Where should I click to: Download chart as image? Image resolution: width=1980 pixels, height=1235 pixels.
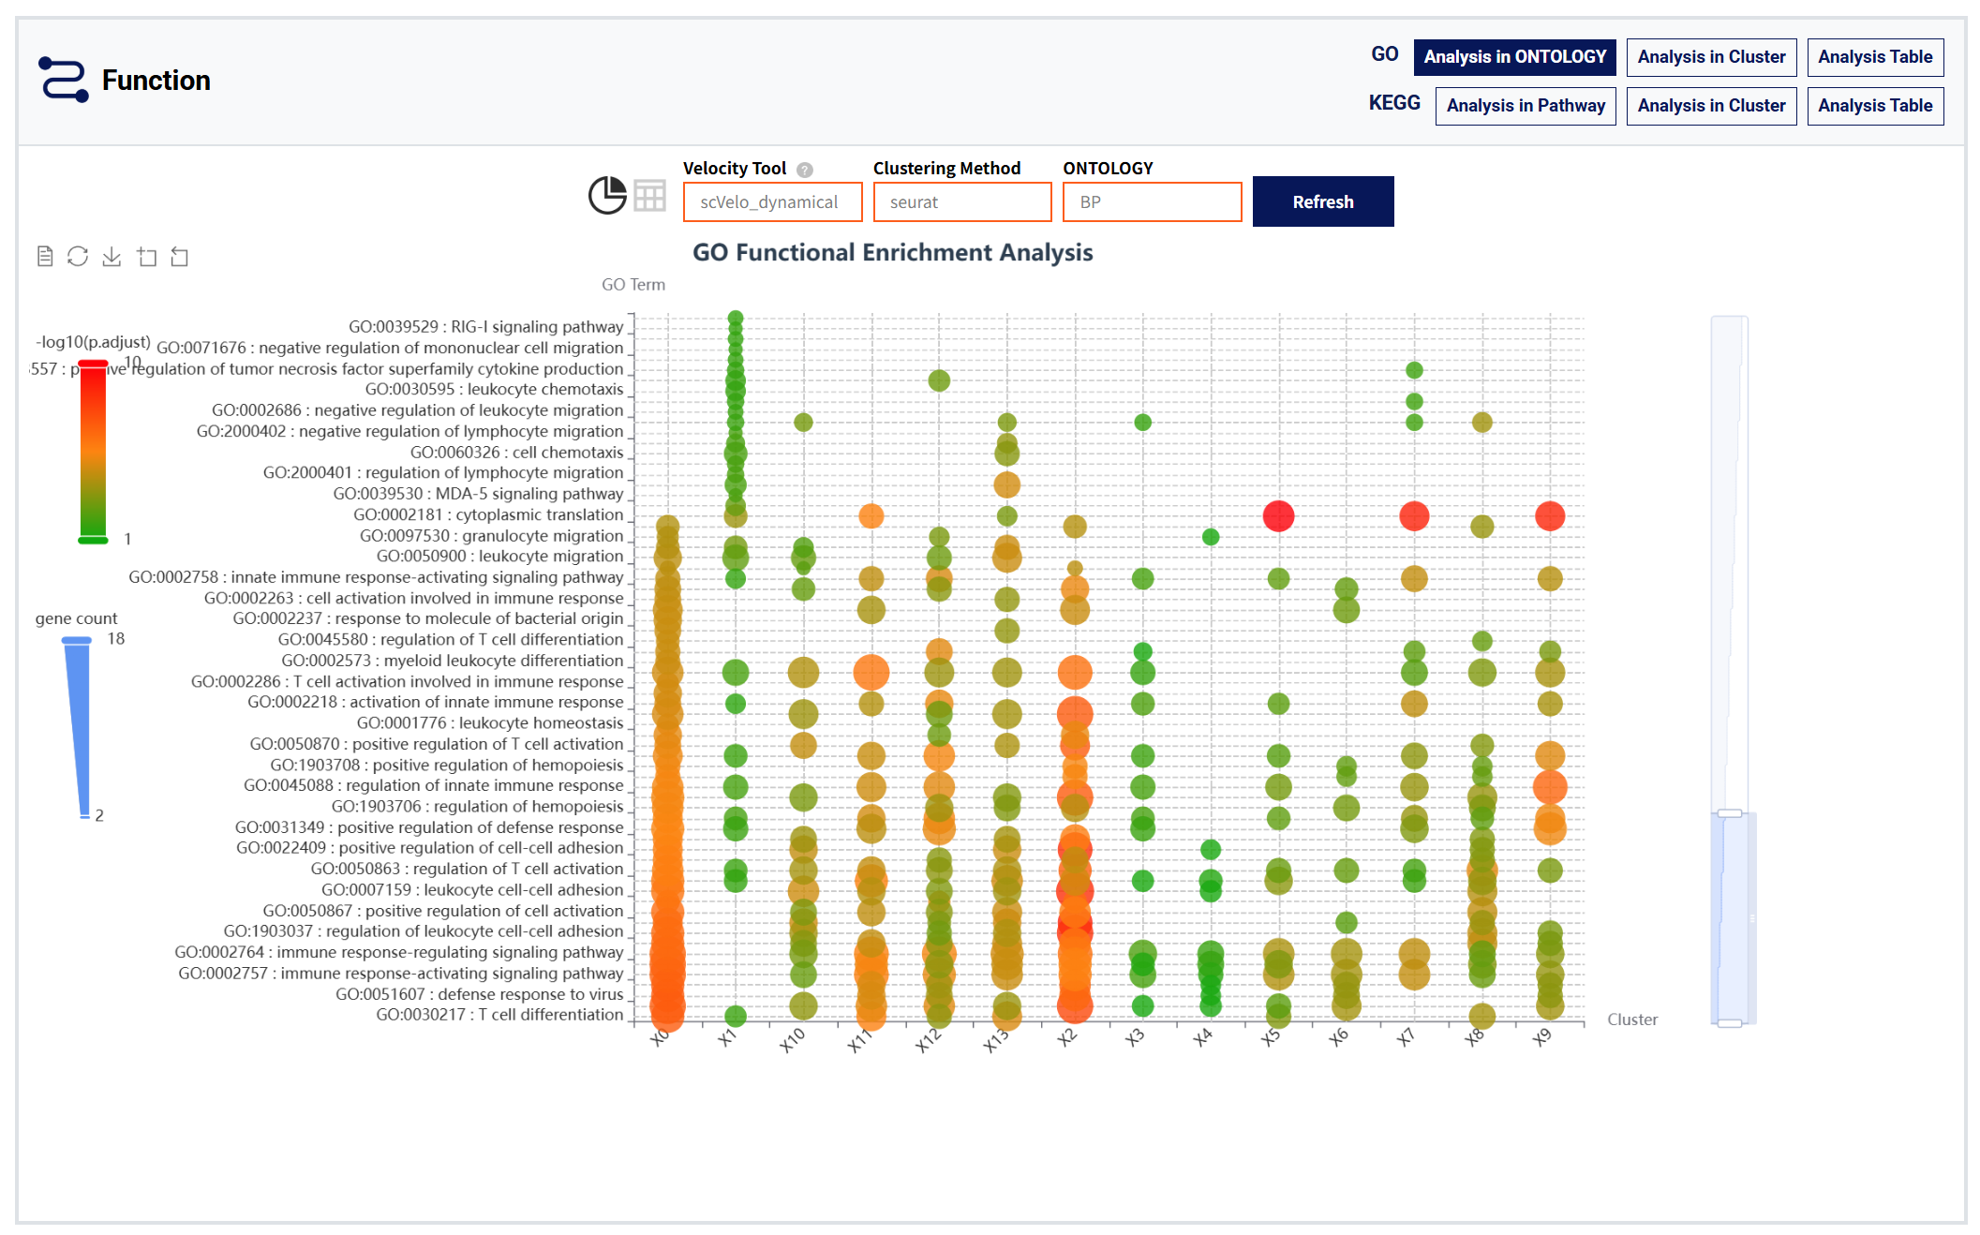(x=112, y=257)
